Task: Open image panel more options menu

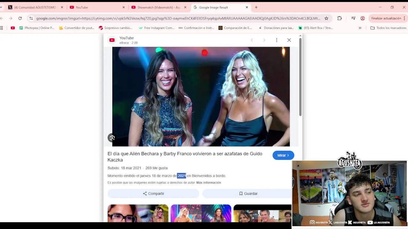Action: pos(277,40)
